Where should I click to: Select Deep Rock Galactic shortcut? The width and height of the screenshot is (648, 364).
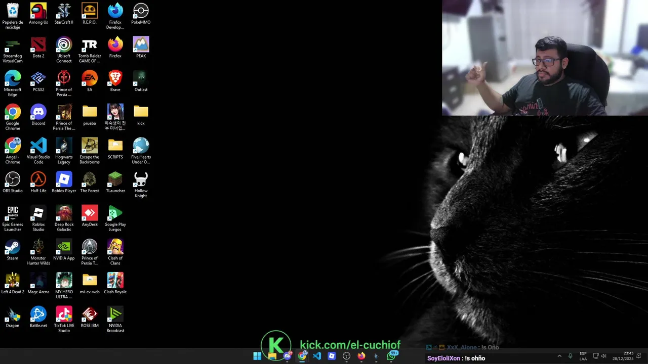click(x=64, y=218)
